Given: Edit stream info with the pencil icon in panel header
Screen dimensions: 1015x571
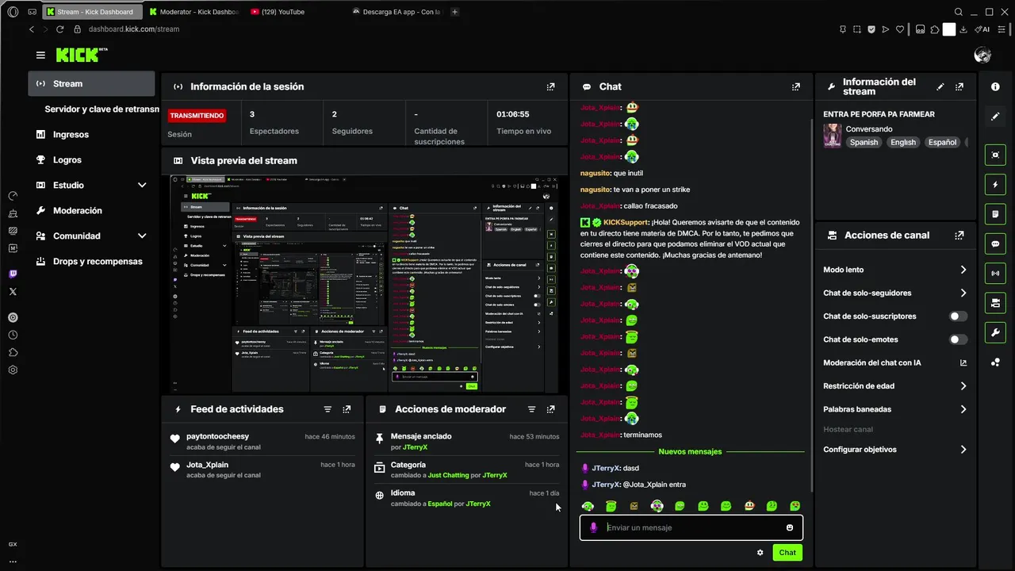Looking at the screenshot, I should [940, 86].
